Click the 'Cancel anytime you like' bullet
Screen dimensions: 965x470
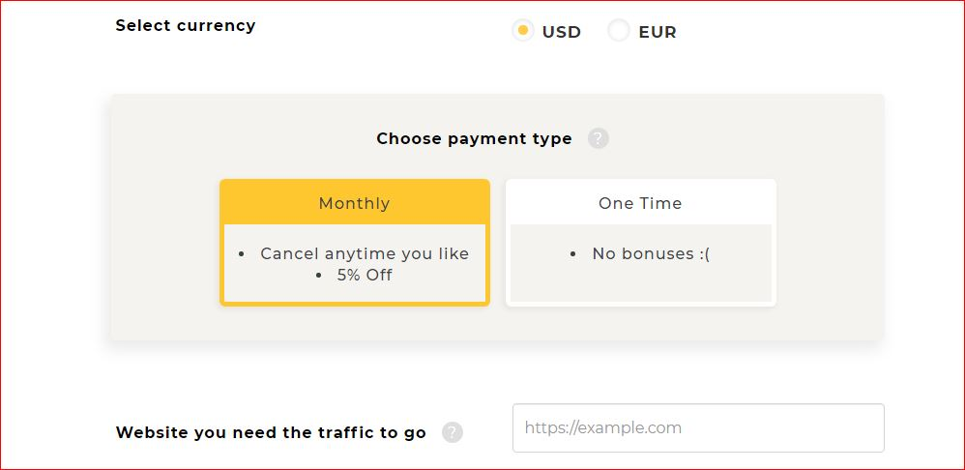(365, 253)
